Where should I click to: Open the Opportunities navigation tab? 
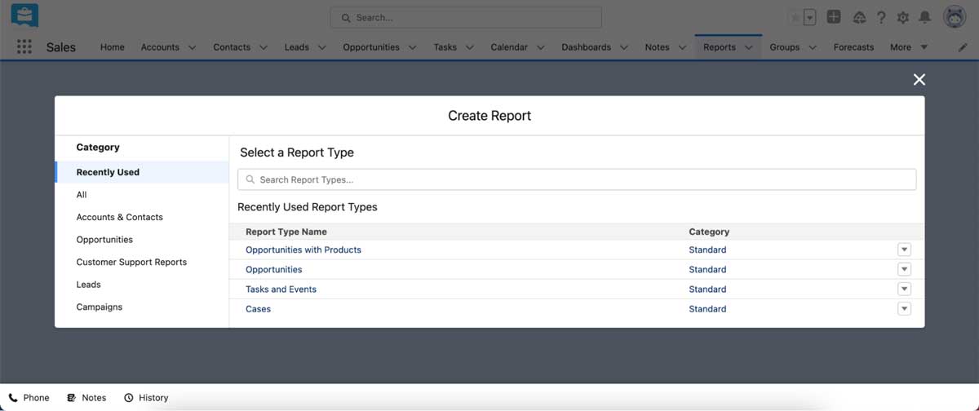371,47
